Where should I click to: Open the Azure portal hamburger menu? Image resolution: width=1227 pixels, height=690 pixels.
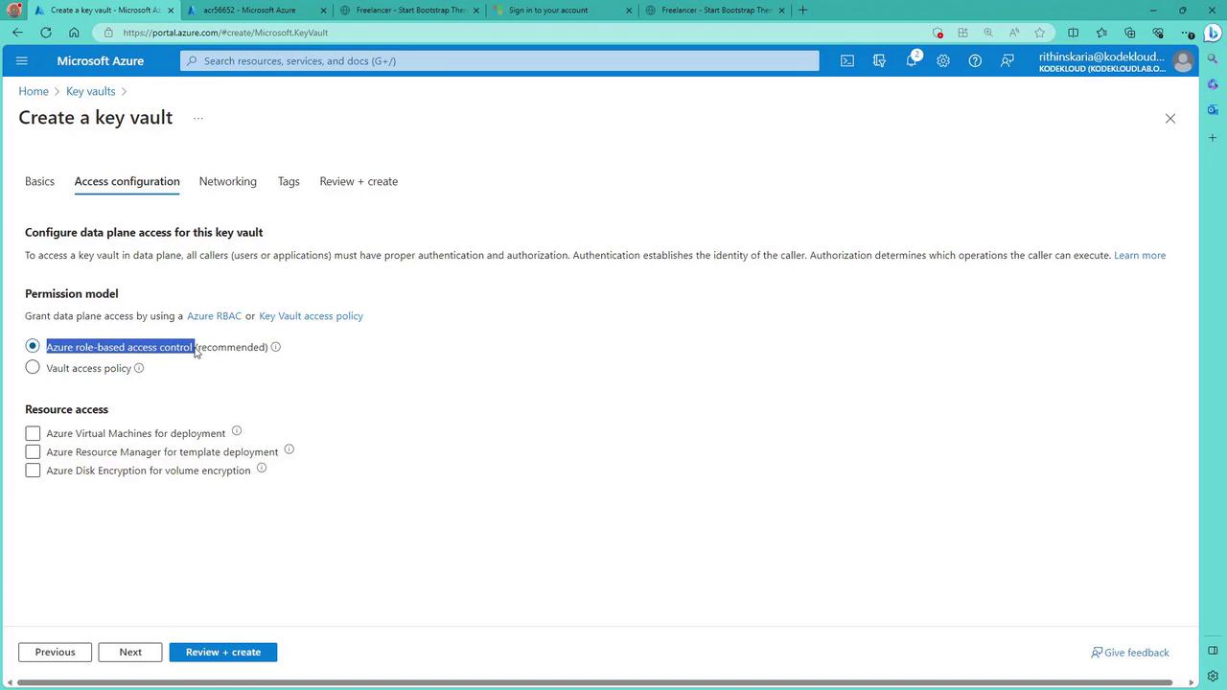22,60
